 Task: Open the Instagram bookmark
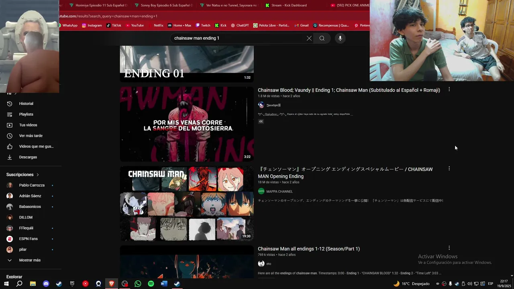[x=92, y=25]
